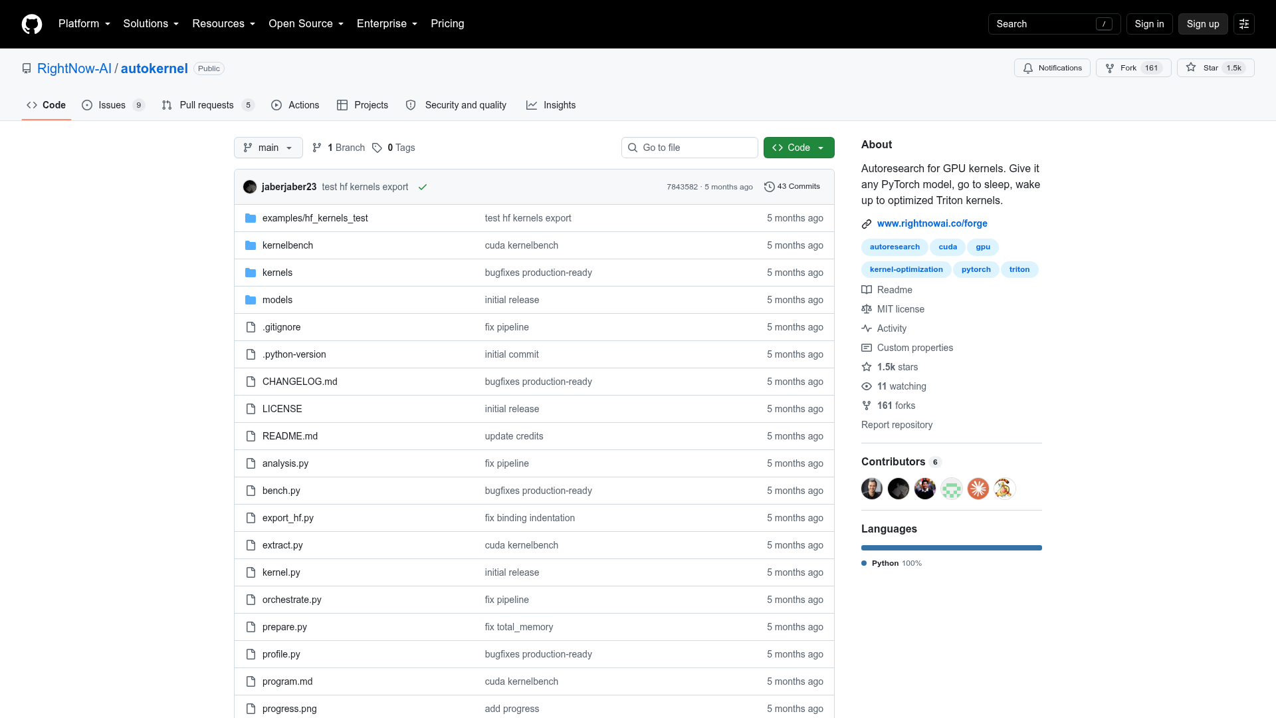Click the folder icon for kernels

(251, 273)
